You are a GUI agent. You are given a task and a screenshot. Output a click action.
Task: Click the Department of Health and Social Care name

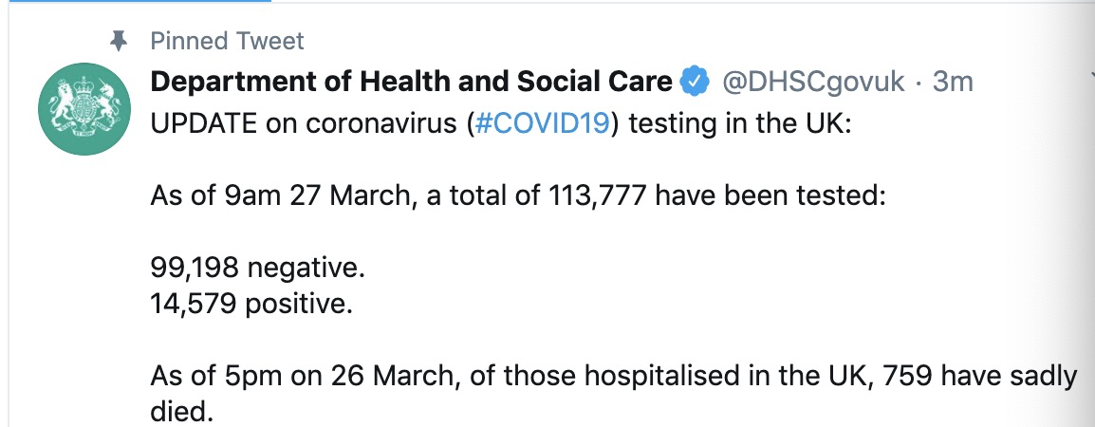click(411, 83)
